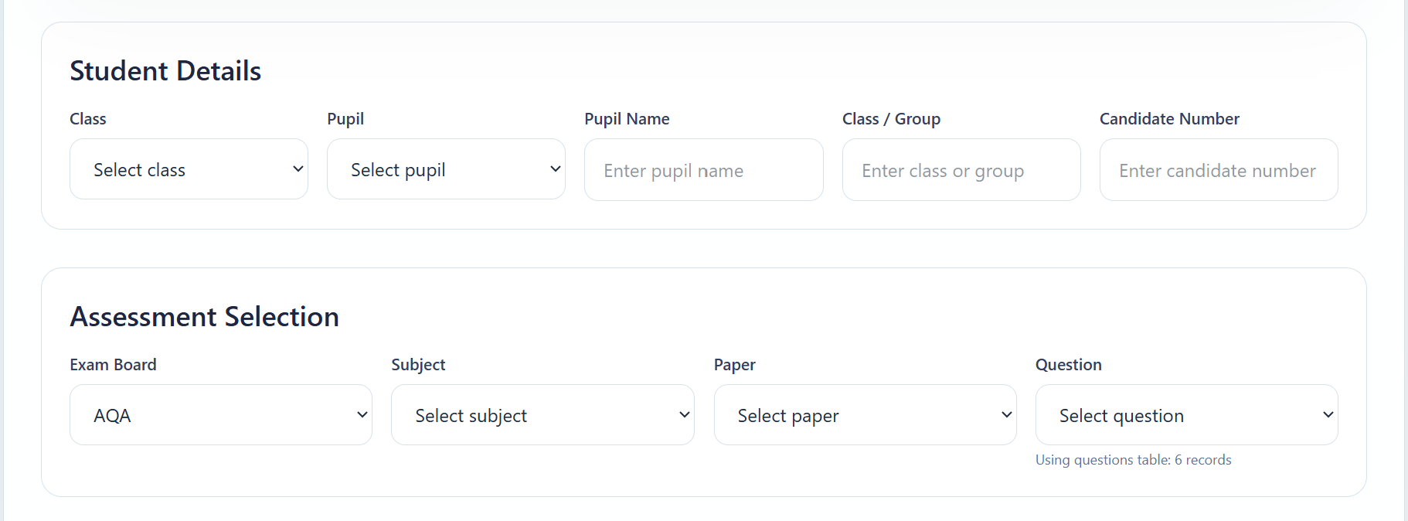The height and width of the screenshot is (521, 1408).
Task: Open the Select subject dropdown
Action: (x=542, y=415)
